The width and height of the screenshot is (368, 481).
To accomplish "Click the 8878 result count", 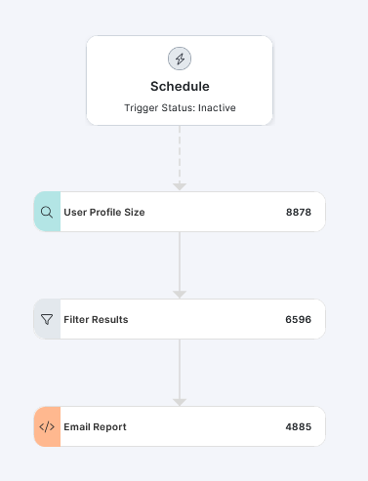I will point(299,212).
